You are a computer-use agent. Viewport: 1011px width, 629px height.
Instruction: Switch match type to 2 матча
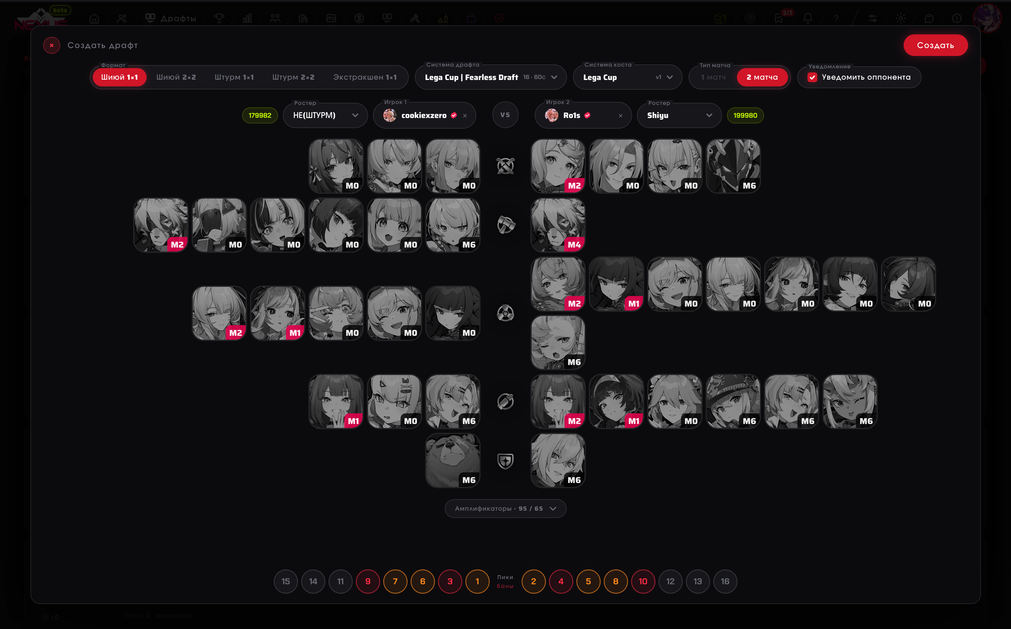762,77
